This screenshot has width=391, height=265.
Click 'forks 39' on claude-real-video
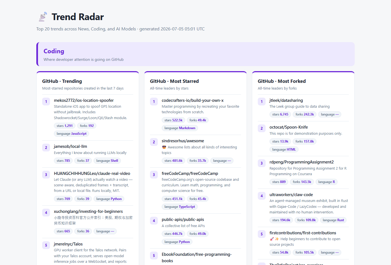click(x=83, y=199)
